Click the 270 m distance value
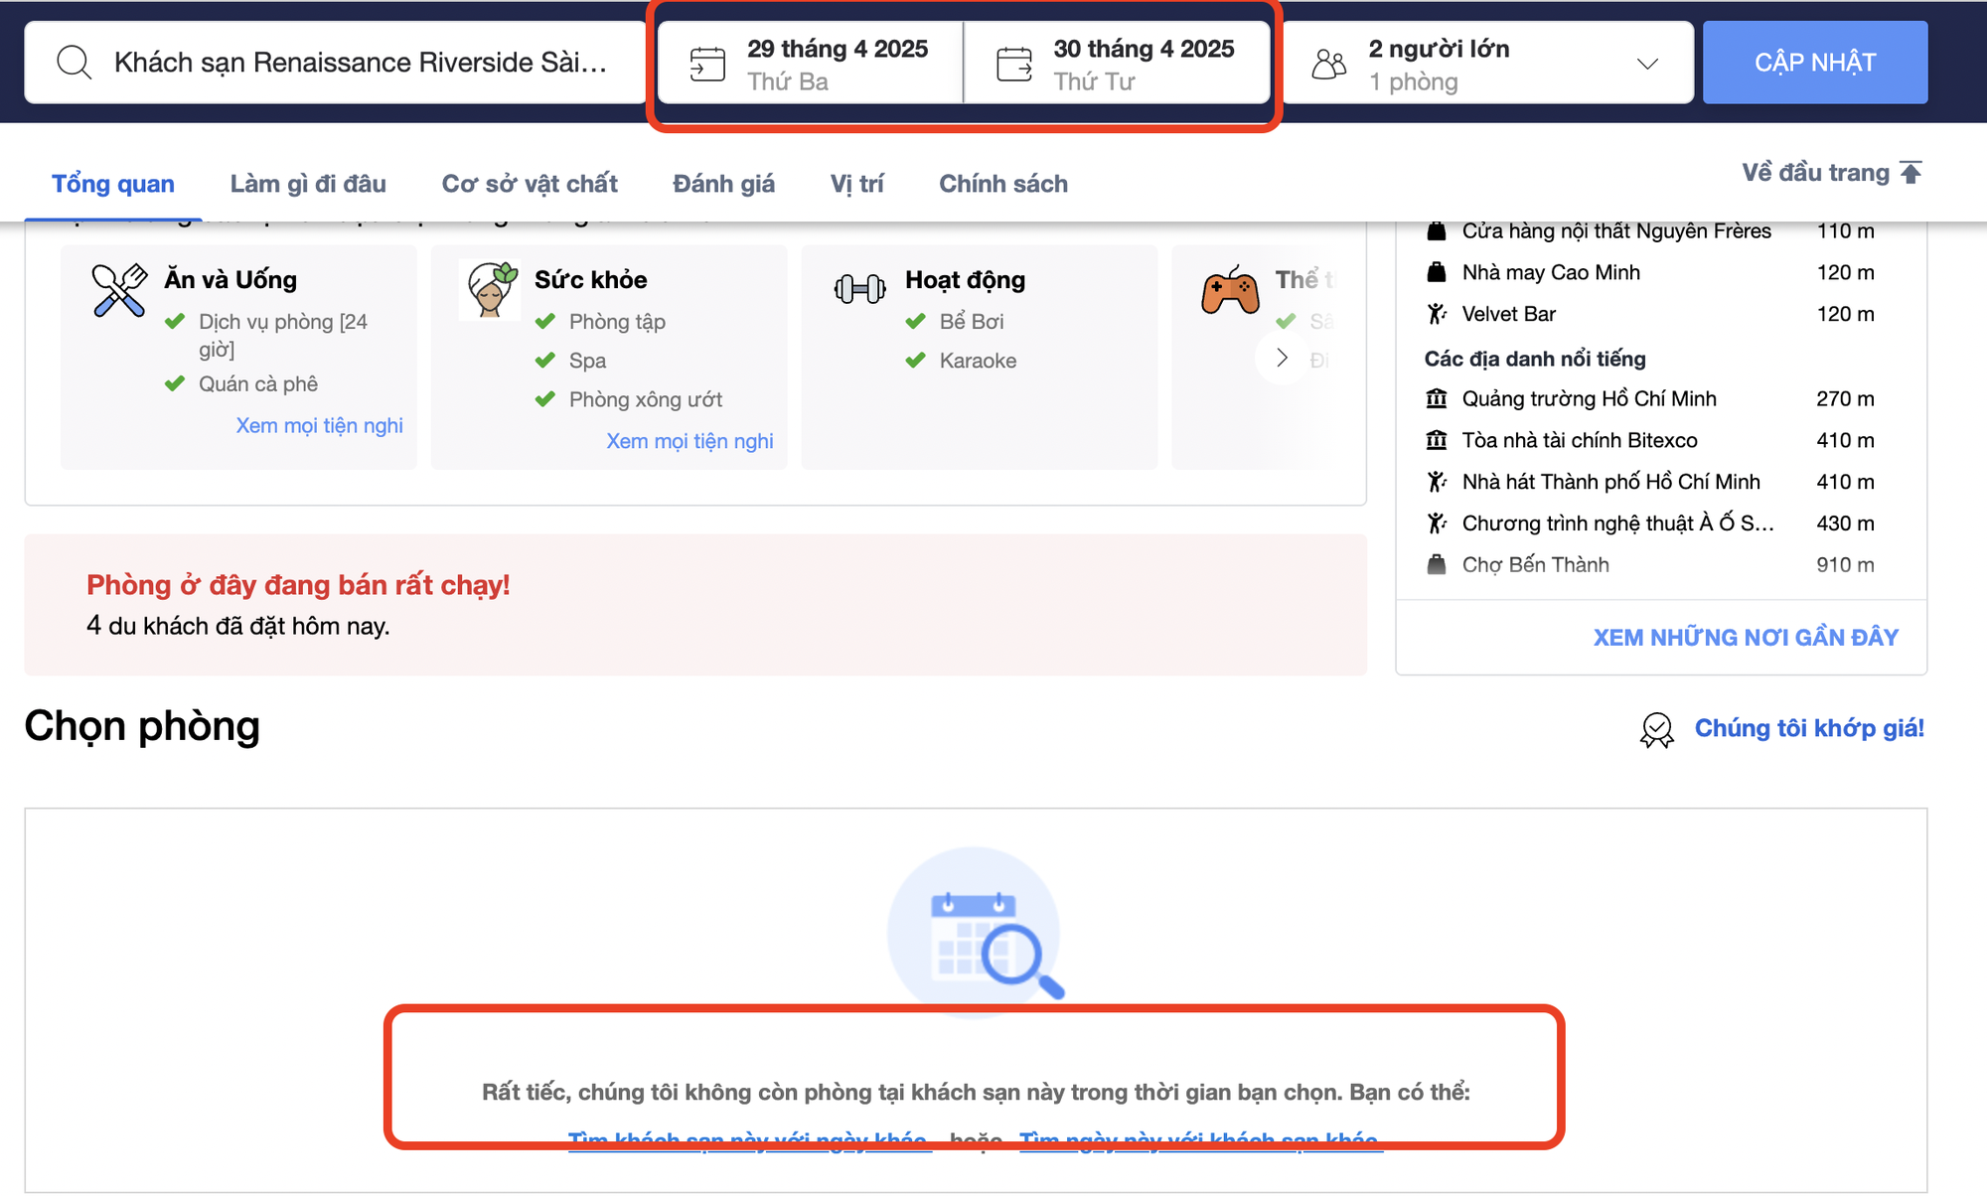Image resolution: width=1987 pixels, height=1196 pixels. click(1845, 398)
